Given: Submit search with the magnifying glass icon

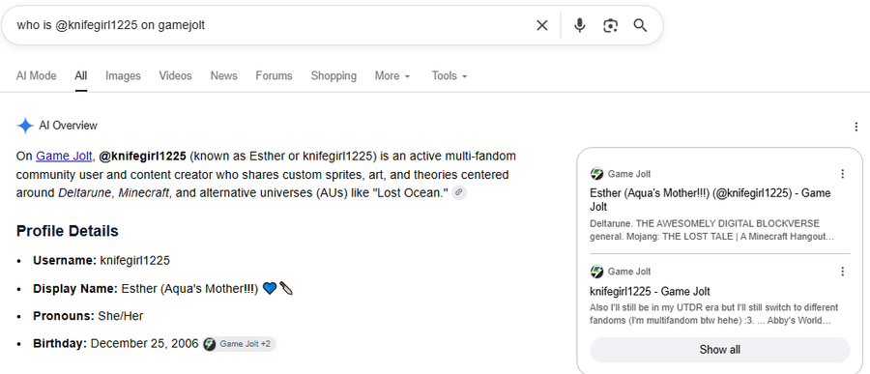Looking at the screenshot, I should 640,25.
